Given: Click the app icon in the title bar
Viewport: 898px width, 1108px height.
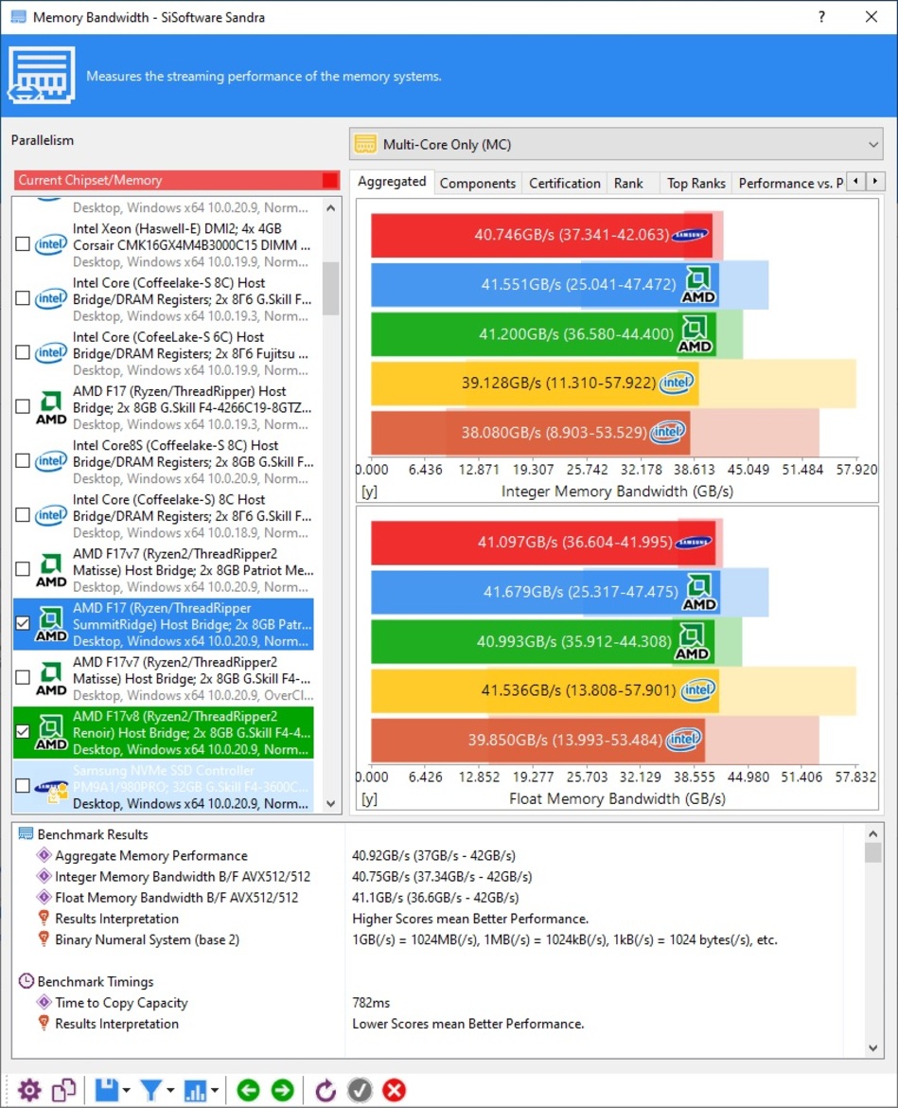Looking at the screenshot, I should [18, 17].
